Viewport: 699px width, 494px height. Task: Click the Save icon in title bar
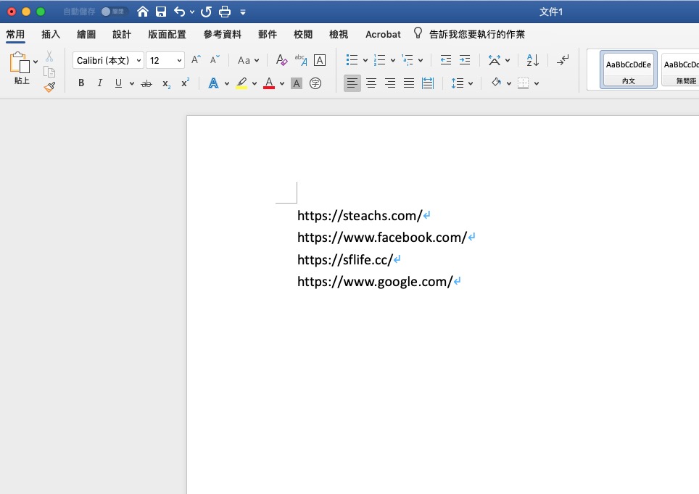(x=161, y=12)
